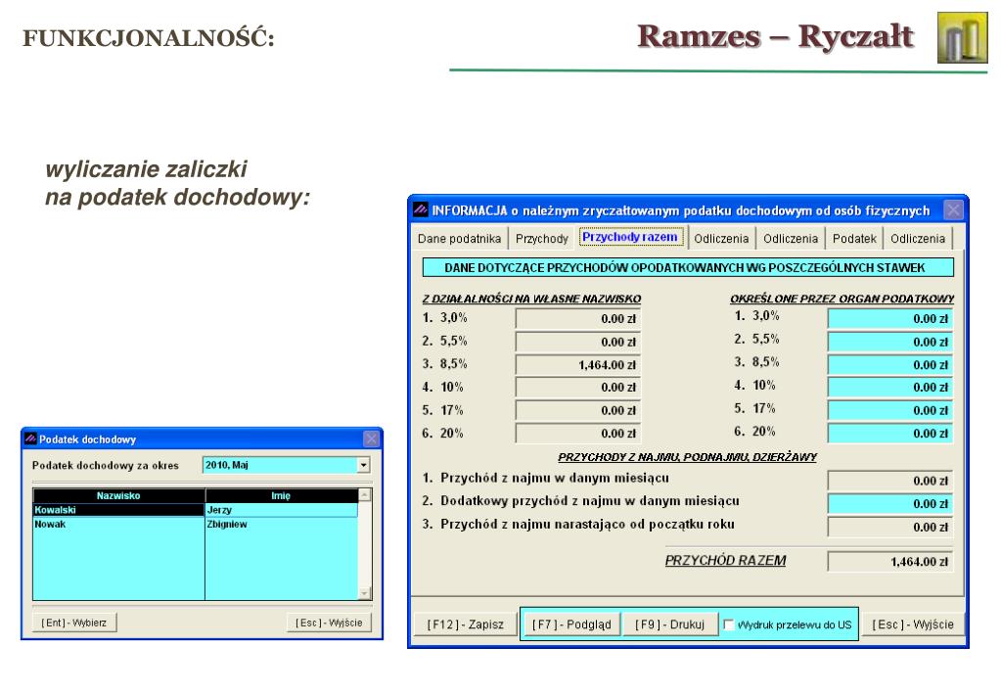The image size is (1001, 693).
Task: Switch to the Dane podatnika tab
Action: pos(459,238)
